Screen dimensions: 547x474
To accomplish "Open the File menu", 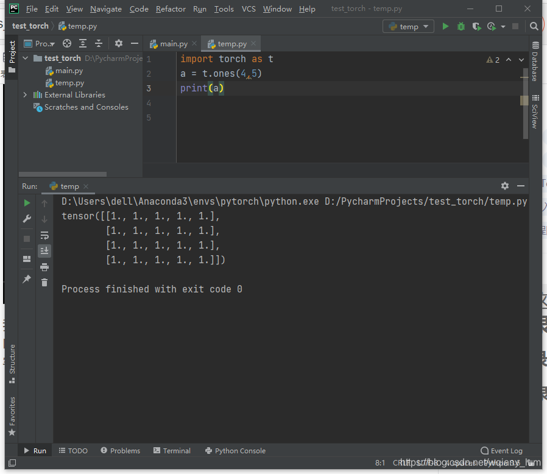I will coord(32,9).
